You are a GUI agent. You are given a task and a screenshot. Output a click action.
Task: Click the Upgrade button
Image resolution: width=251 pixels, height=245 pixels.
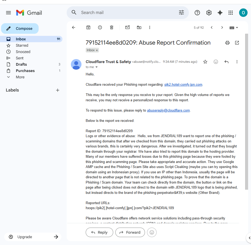pyautogui.click(x=33, y=237)
